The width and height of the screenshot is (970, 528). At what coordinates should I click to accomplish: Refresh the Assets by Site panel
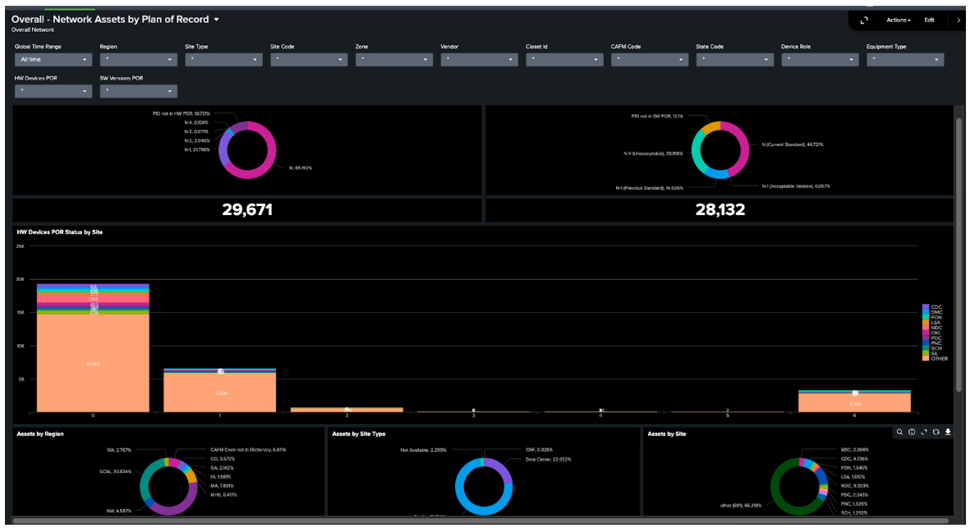pyautogui.click(x=936, y=431)
